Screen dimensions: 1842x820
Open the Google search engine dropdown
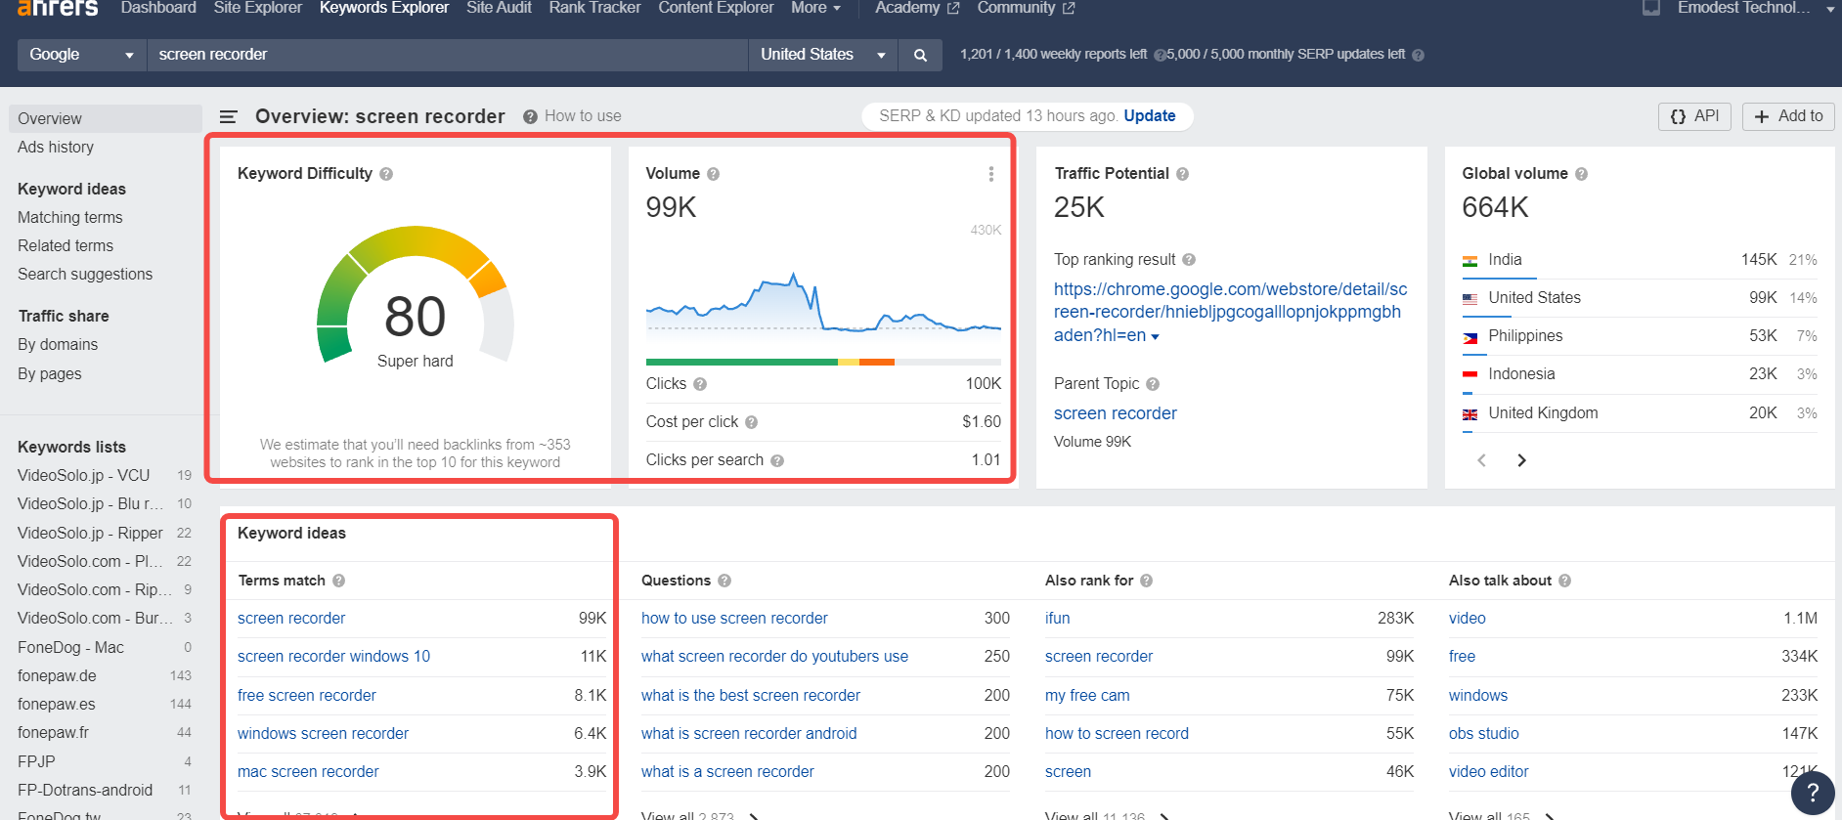pos(82,55)
